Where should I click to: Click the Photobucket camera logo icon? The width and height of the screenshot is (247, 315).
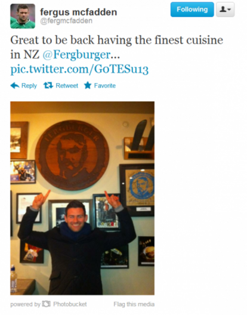coord(46,304)
